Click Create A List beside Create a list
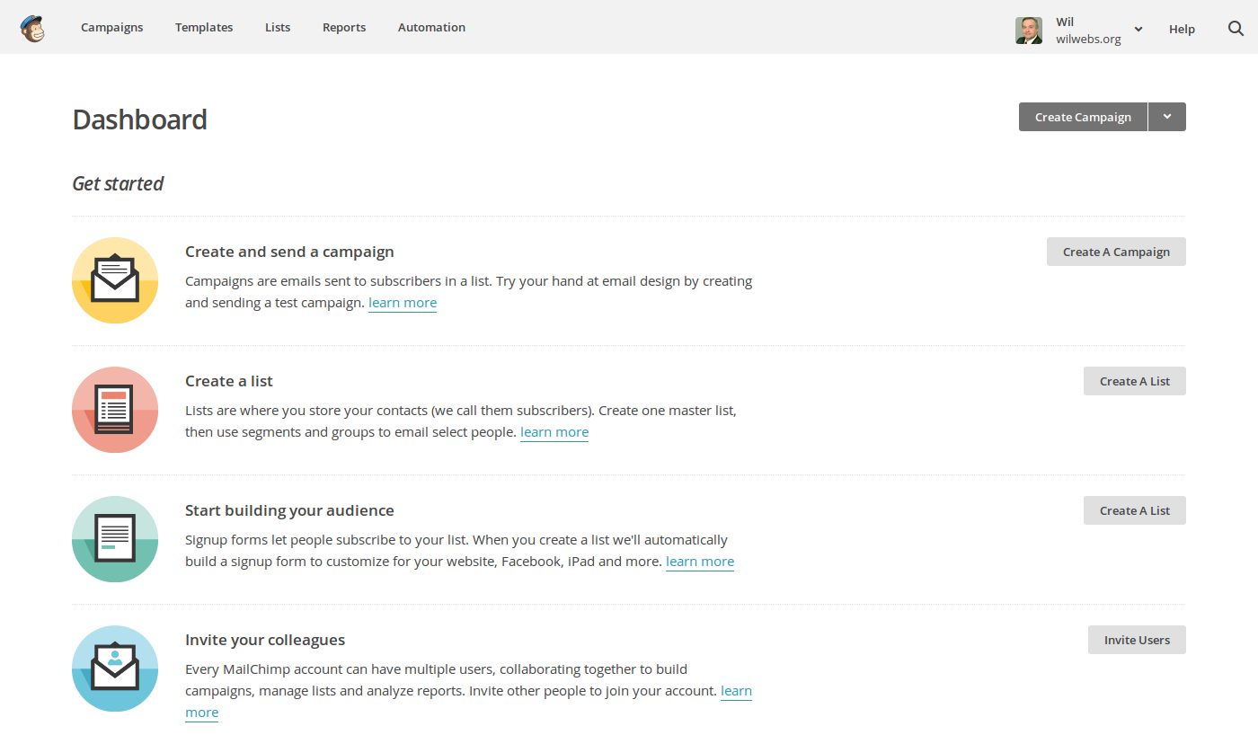This screenshot has width=1258, height=735. 1135,381
